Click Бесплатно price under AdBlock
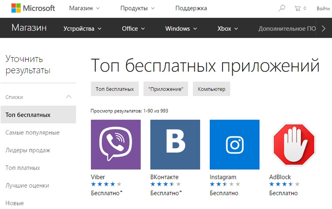Screen dimensions: 332x209 pos(283,193)
